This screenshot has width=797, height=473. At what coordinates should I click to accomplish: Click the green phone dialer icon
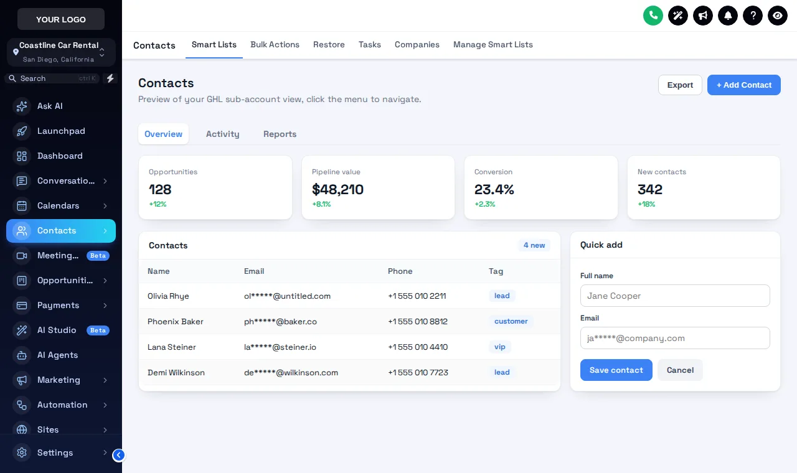(653, 16)
